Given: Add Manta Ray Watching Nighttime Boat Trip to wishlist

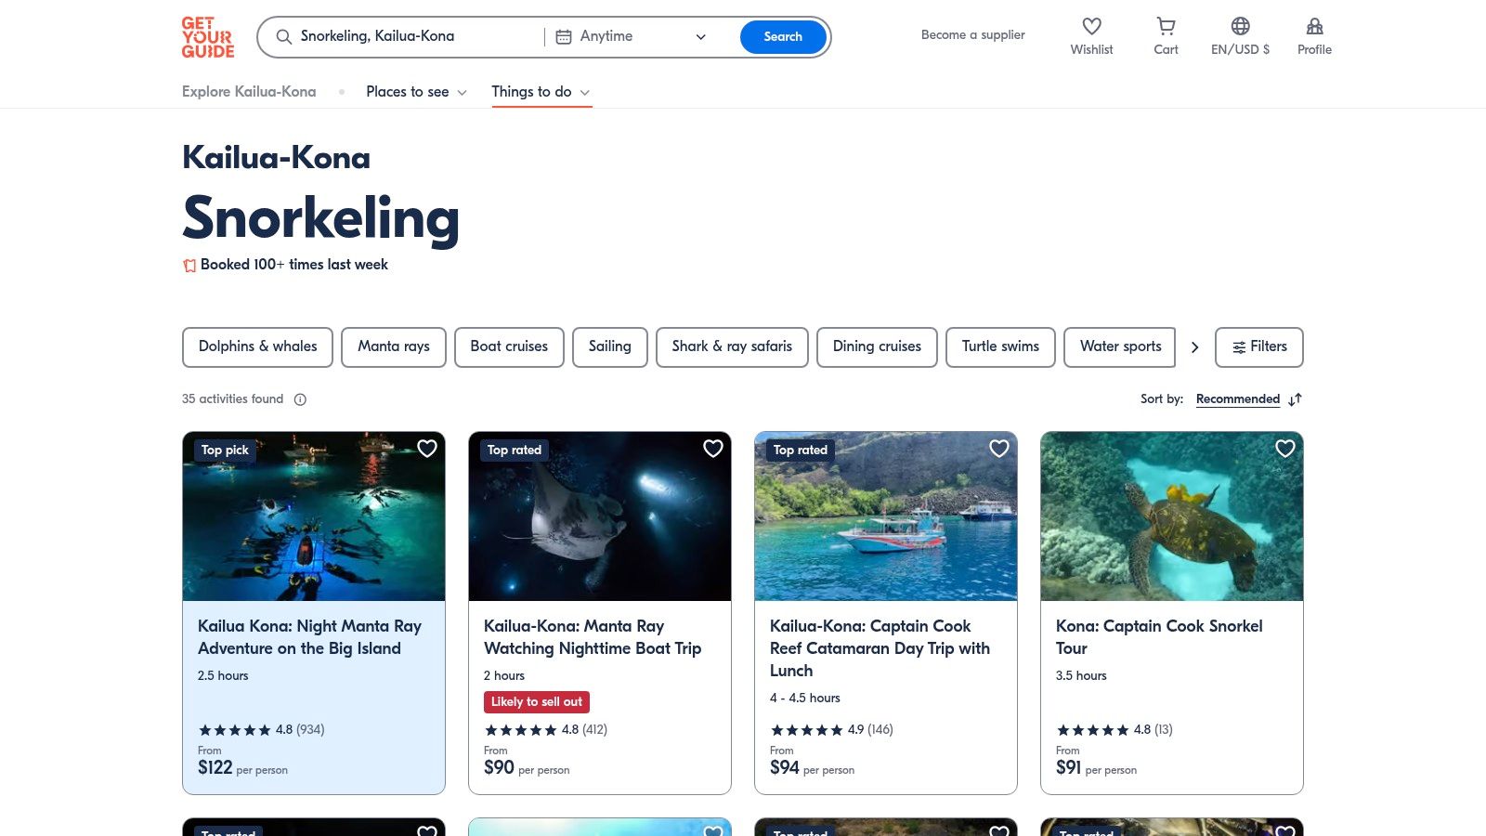Looking at the screenshot, I should 713,449.
